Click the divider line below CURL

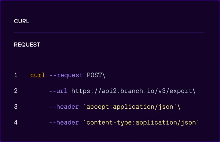[109, 33]
